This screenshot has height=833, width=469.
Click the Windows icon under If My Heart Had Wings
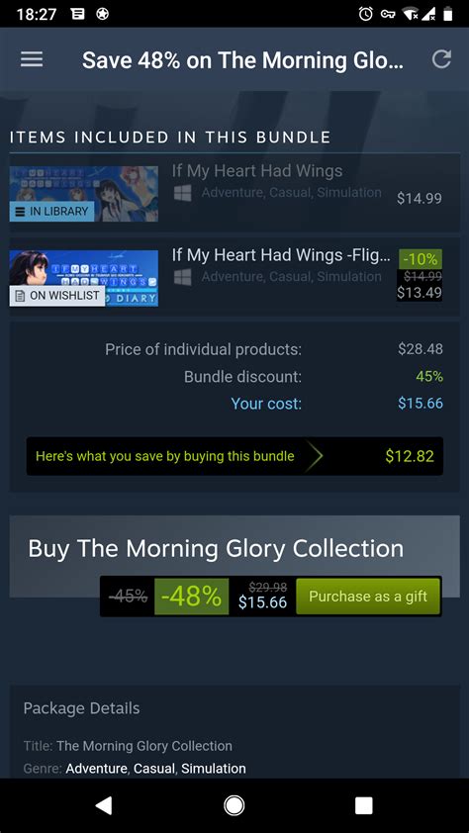pos(183,193)
